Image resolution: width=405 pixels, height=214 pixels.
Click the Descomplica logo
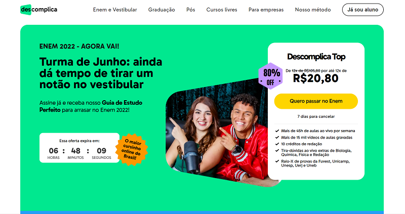pyautogui.click(x=39, y=10)
